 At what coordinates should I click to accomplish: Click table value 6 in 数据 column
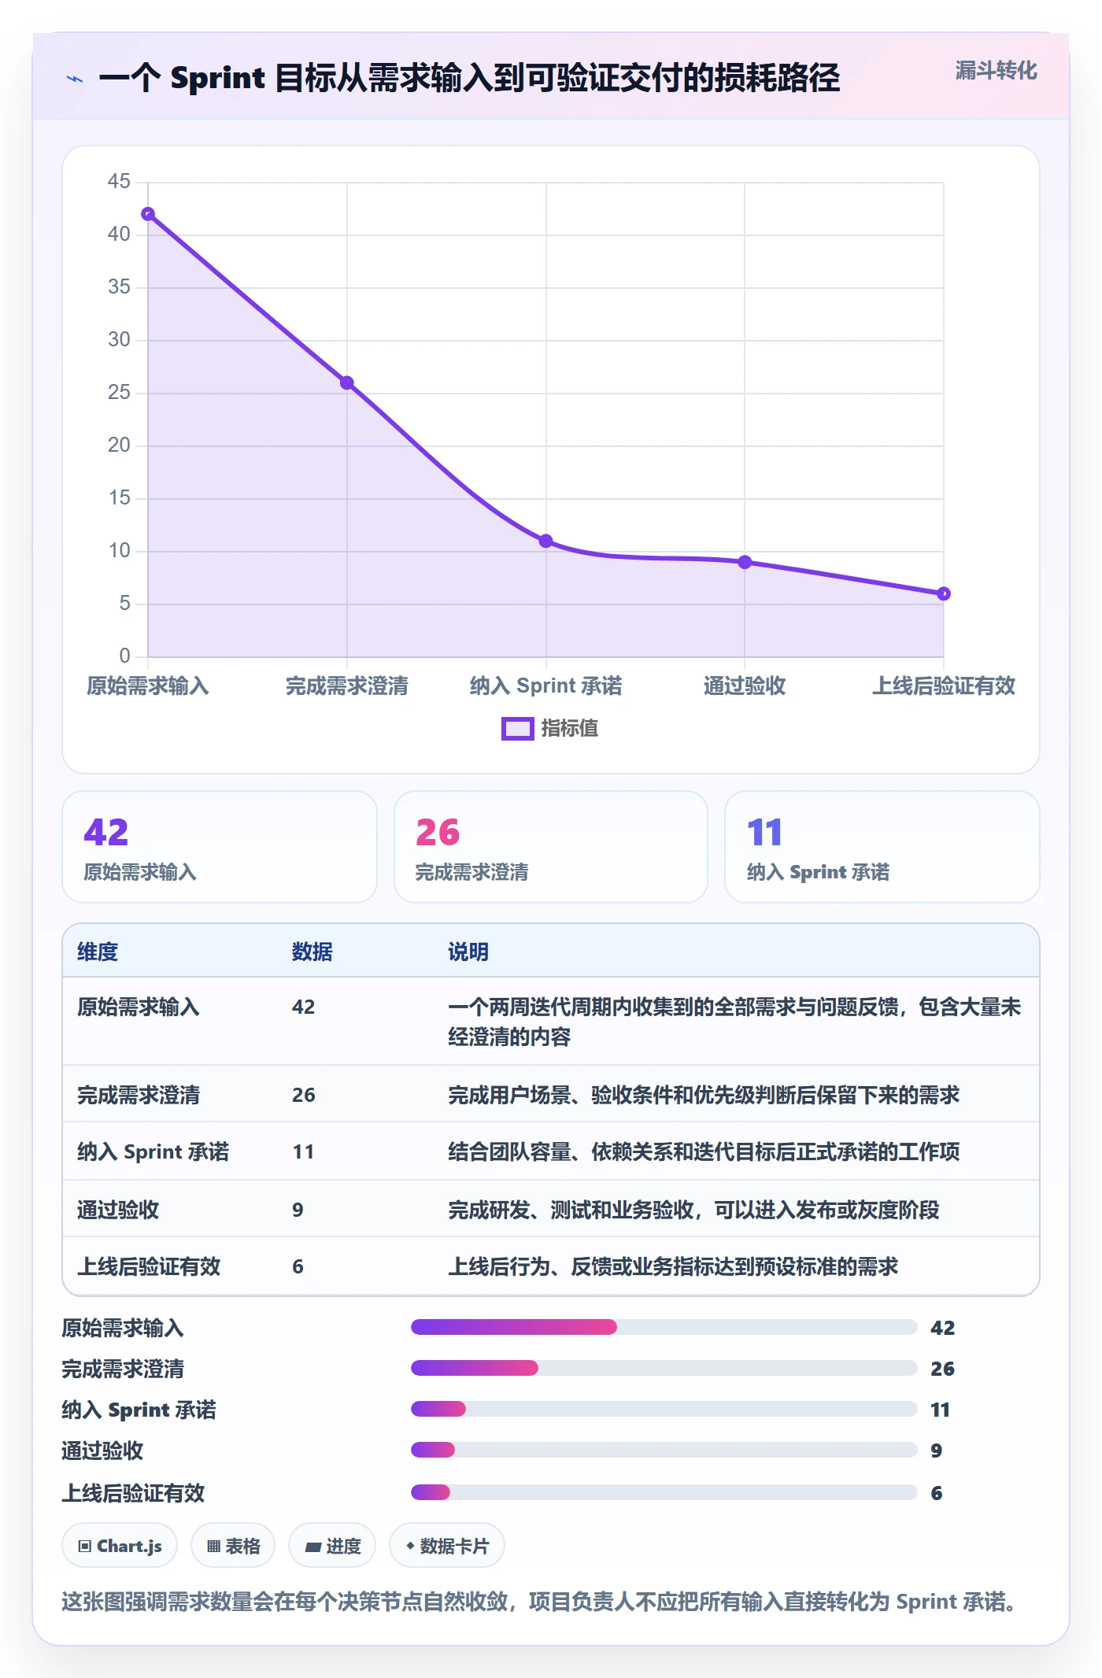tap(298, 1266)
